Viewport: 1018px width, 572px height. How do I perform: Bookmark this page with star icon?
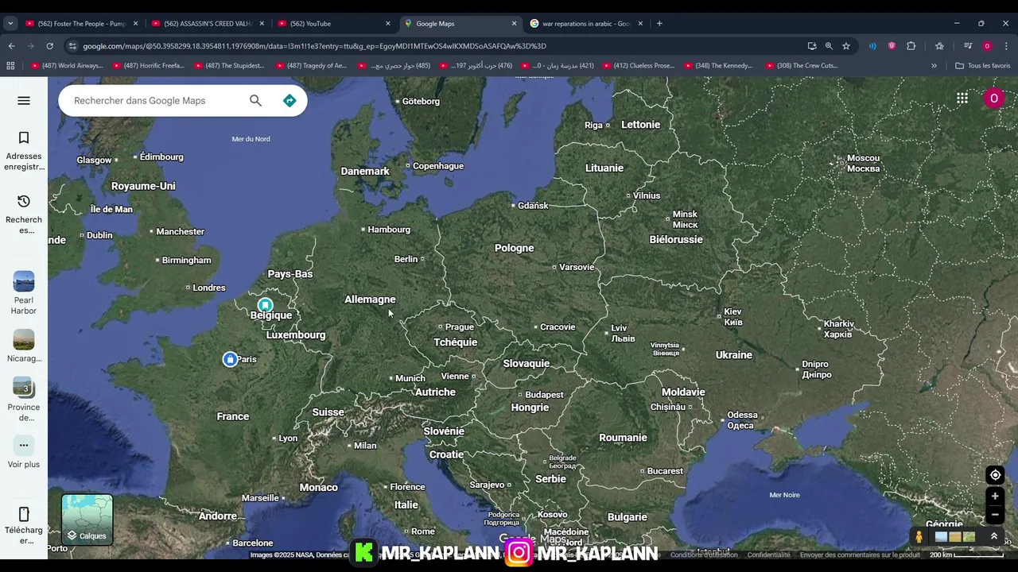click(x=846, y=46)
